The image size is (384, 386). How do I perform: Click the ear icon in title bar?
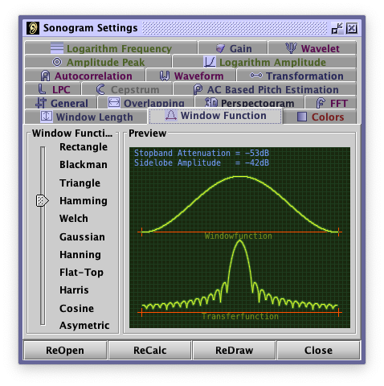[x=33, y=28]
